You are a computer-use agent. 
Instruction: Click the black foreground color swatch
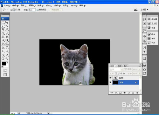(x=4, y=64)
